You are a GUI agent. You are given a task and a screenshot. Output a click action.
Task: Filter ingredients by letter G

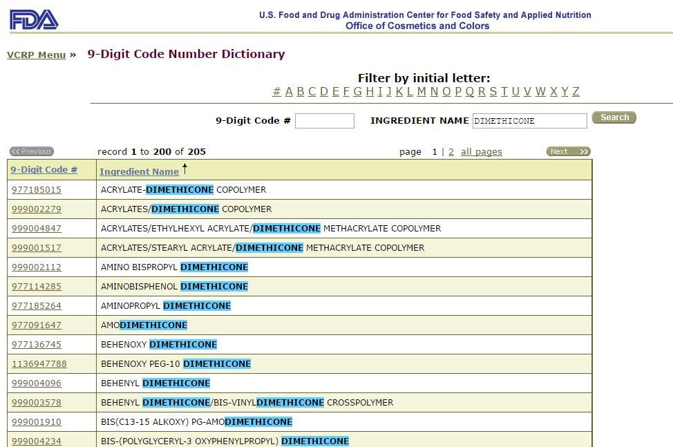tap(357, 91)
